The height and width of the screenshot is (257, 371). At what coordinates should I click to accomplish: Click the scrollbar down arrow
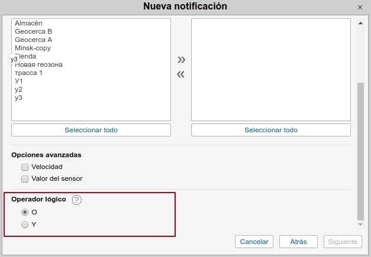(360, 225)
